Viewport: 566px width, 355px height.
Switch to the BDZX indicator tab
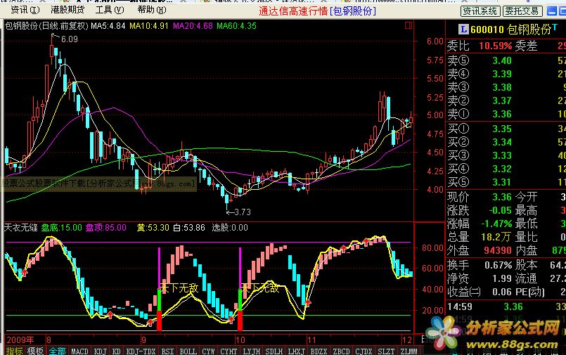click(x=319, y=351)
